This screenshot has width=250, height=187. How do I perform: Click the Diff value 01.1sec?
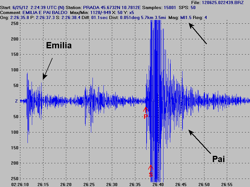pos(99,18)
